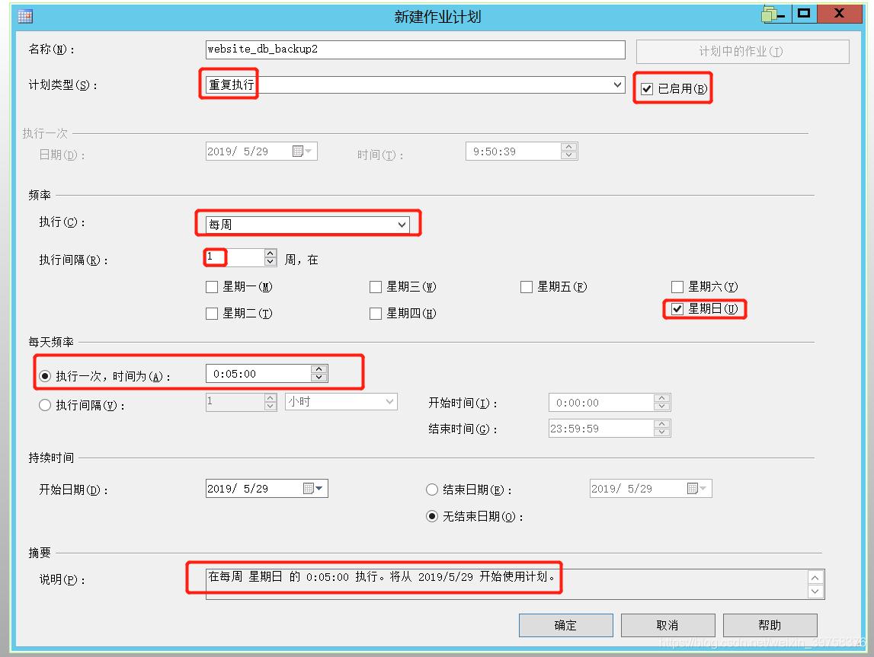
Task: Click the 帮助 help button
Action: click(x=769, y=624)
